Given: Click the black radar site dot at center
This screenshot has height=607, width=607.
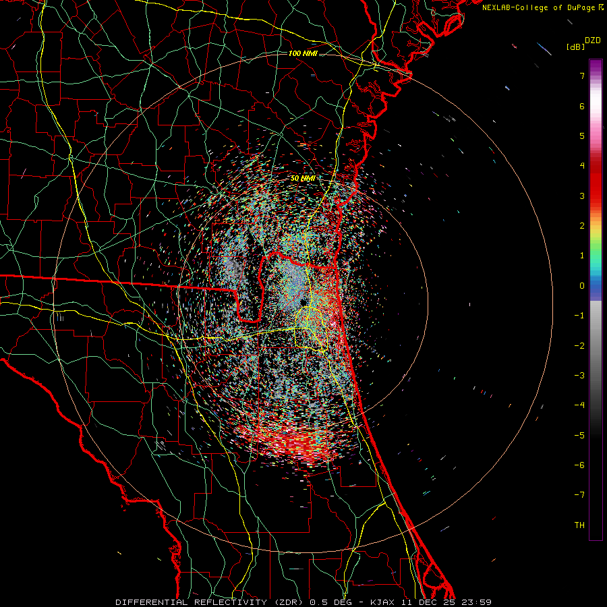Looking at the screenshot, I should 303,302.
